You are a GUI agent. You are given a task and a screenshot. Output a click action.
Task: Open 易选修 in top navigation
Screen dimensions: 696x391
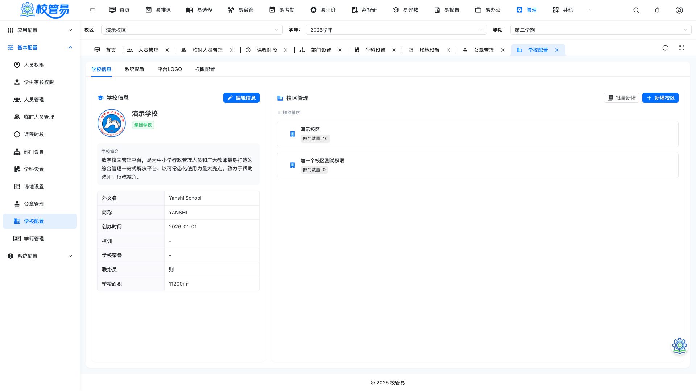[199, 10]
